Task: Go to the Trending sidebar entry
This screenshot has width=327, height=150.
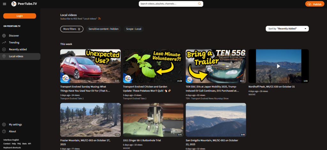Action: [20, 42]
